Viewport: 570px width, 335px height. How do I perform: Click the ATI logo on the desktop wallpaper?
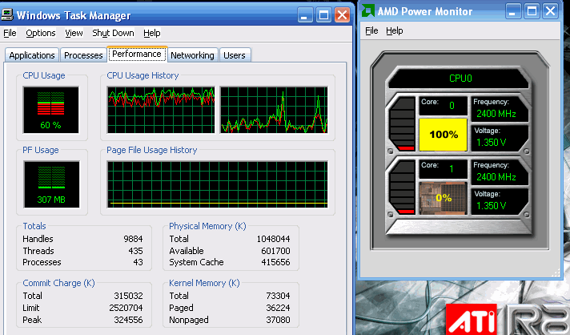point(472,319)
